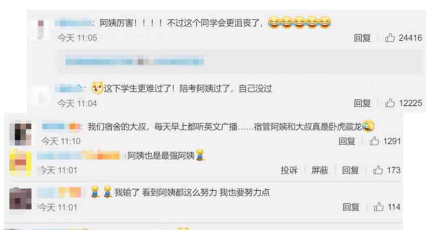Click the laughing-crying emoji row in top comment
The image size is (430, 230).
pyautogui.click(x=299, y=23)
